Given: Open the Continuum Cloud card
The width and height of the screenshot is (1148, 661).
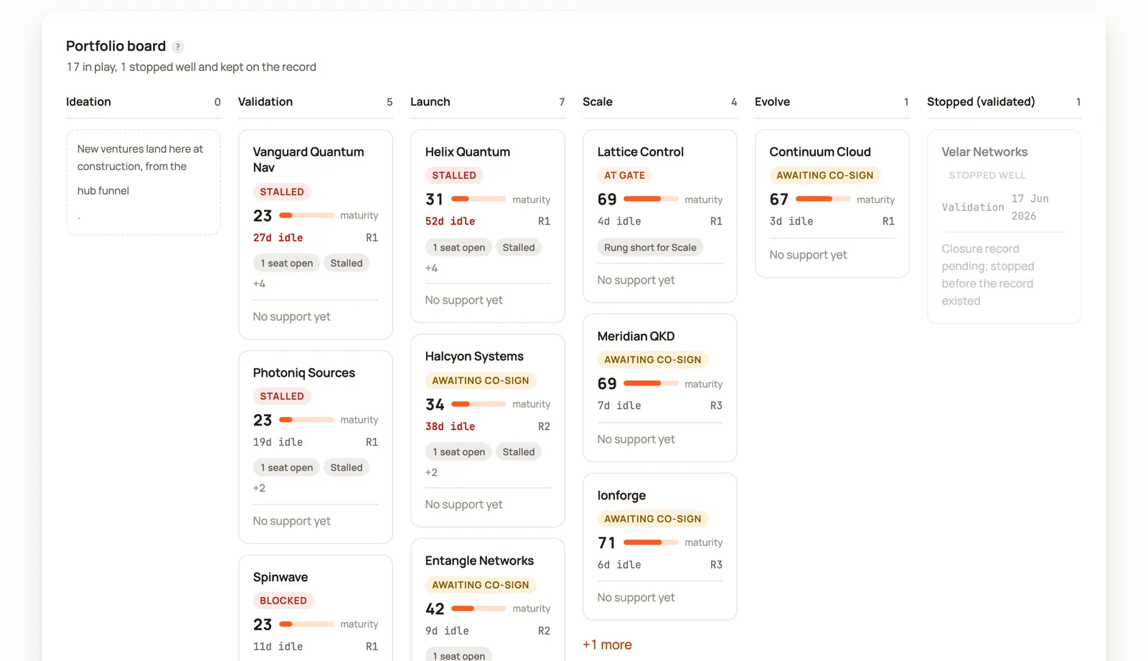Looking at the screenshot, I should tap(832, 204).
